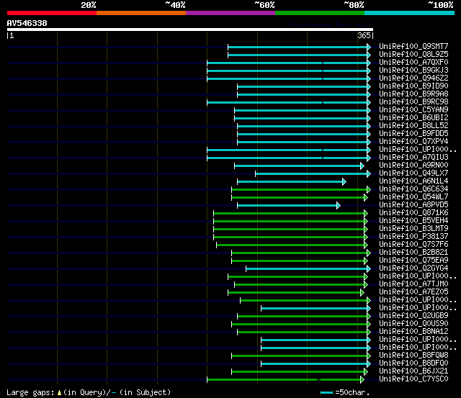Click the cyan ~100% legend segment

410,13
